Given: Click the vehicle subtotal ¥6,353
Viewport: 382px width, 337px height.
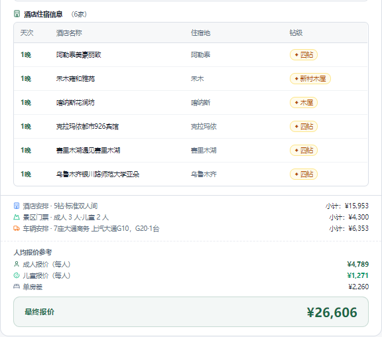Looking at the screenshot, I should (x=358, y=228).
